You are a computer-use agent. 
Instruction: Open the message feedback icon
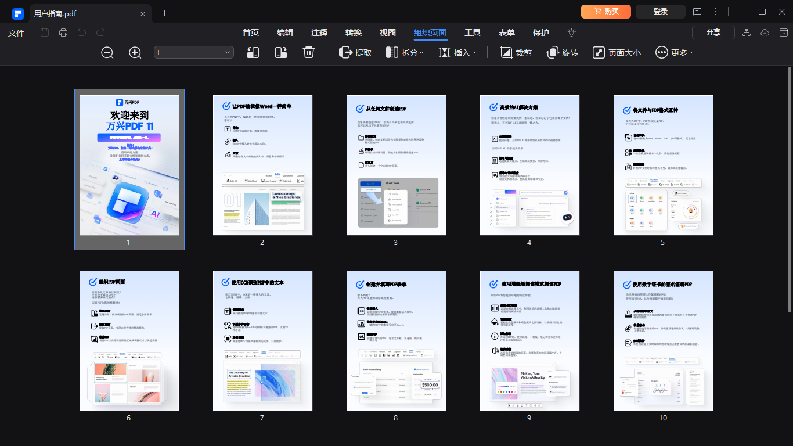pyautogui.click(x=697, y=12)
